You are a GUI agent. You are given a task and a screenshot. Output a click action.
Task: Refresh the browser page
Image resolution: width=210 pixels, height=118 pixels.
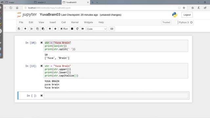click(x=11, y=8)
